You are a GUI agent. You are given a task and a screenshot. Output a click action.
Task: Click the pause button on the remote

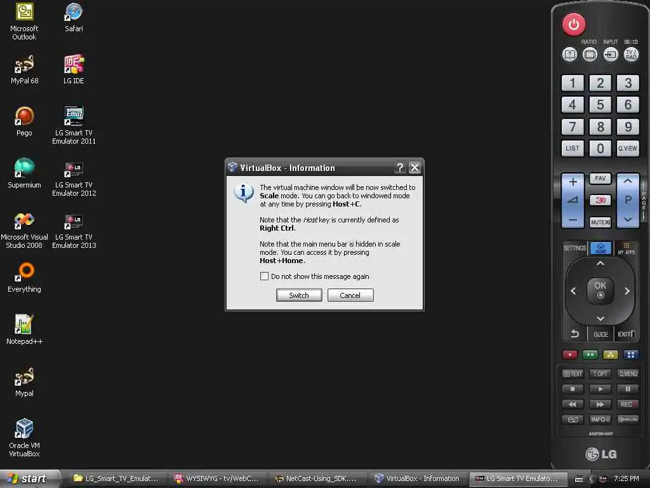point(628,389)
